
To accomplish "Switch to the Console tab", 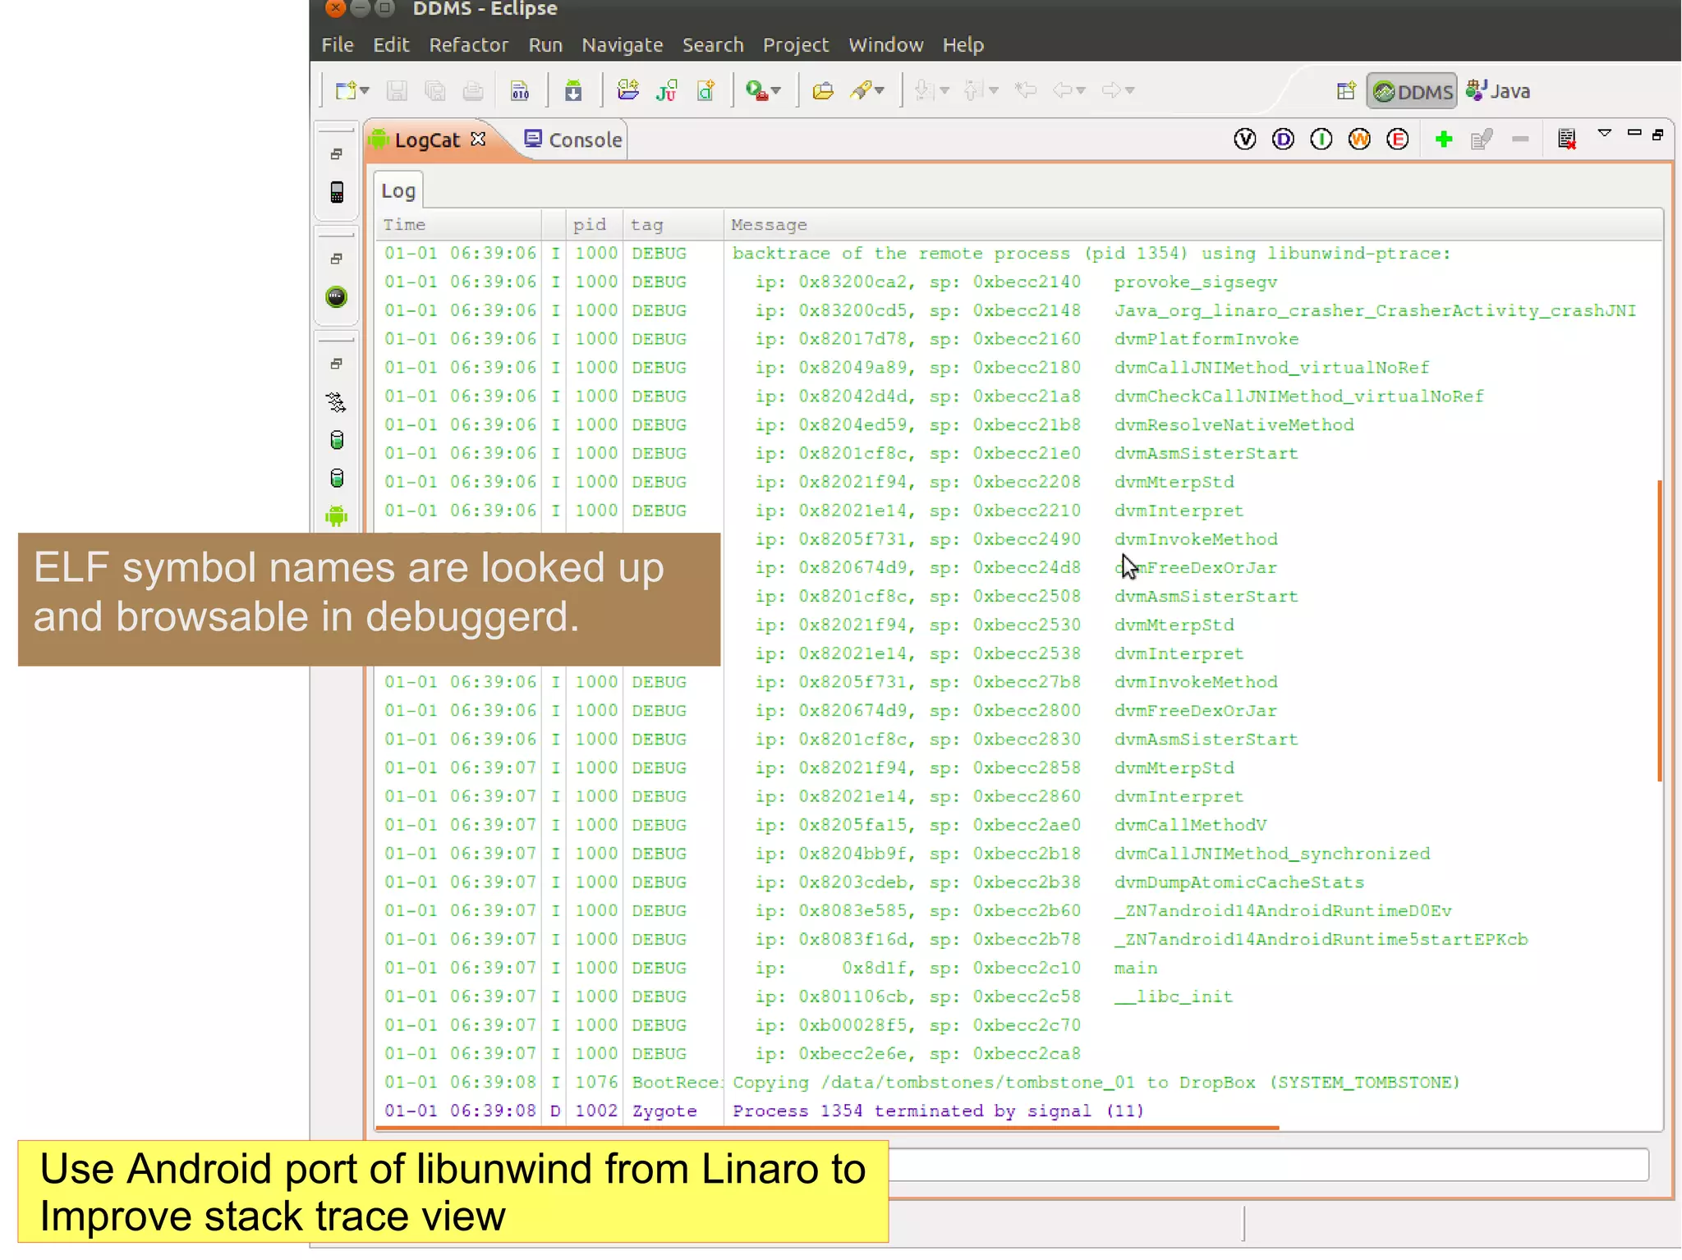I will (x=573, y=140).
